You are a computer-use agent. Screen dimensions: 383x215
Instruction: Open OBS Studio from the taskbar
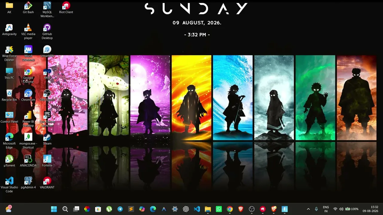point(252,209)
